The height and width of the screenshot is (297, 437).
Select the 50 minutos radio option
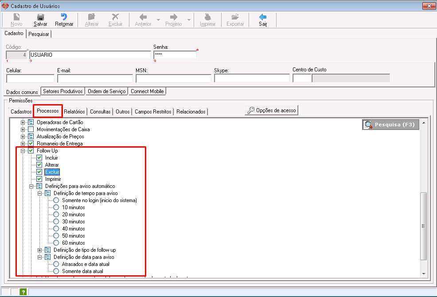[56, 236]
